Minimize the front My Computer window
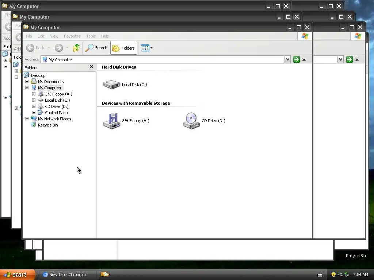Viewport: 374px width, 280px height. [290, 27]
